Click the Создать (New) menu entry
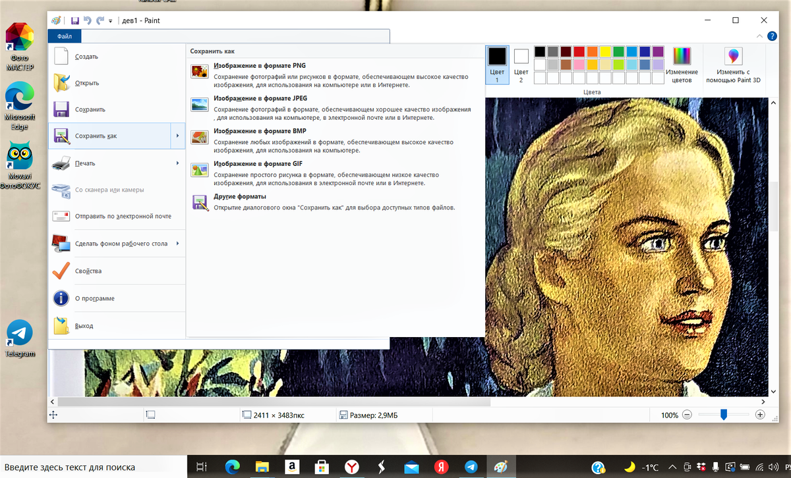The image size is (791, 478). coord(117,57)
